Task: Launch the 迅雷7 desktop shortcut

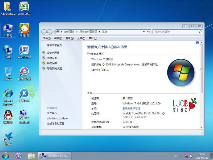Action: (8, 138)
